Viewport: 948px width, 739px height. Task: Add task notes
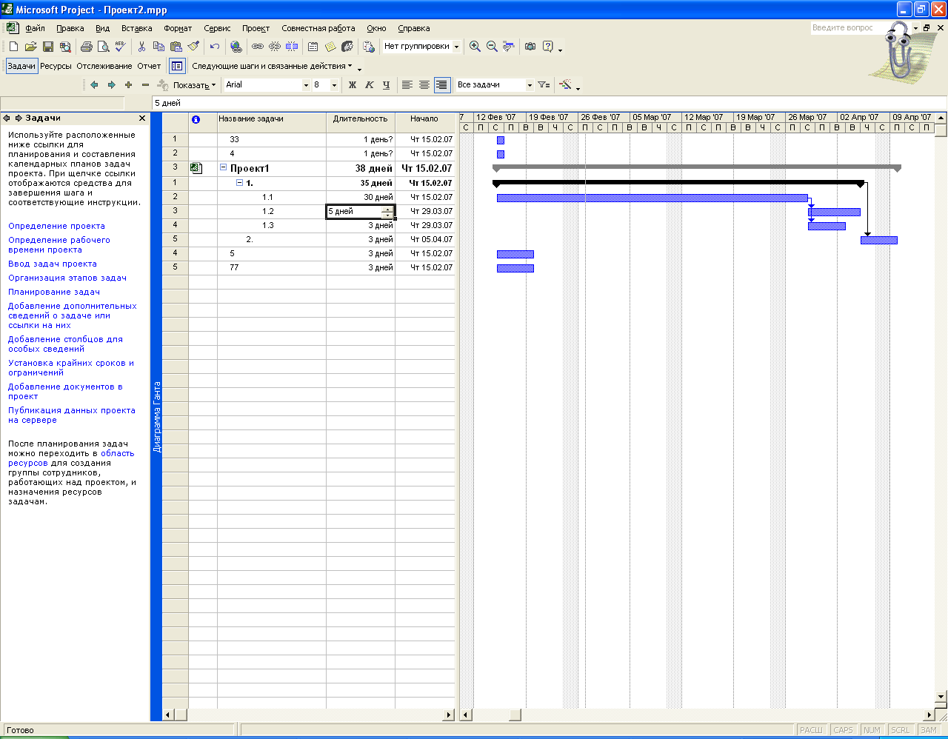click(330, 47)
